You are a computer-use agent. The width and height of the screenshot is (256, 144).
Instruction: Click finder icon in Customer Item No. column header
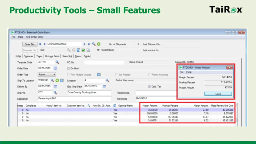89,106
